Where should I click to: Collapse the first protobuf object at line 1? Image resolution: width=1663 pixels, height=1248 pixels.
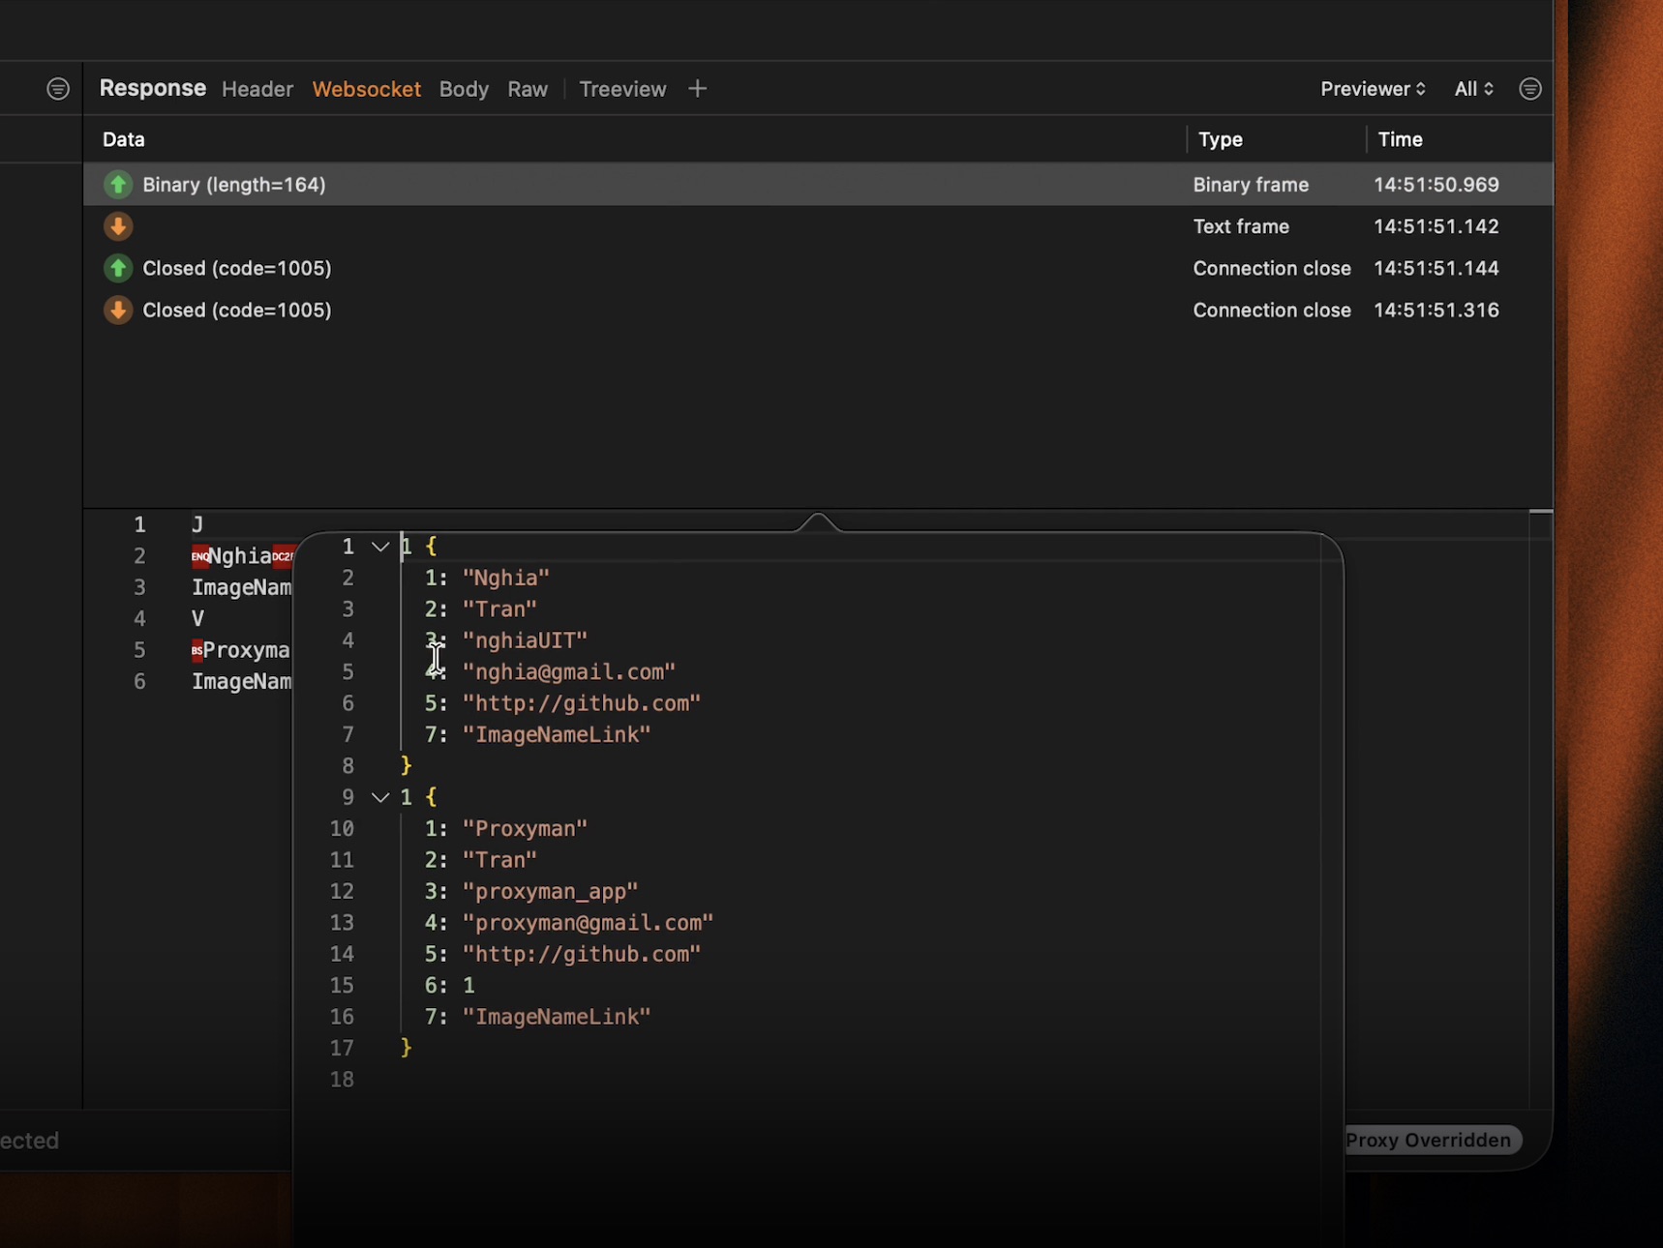(x=380, y=548)
